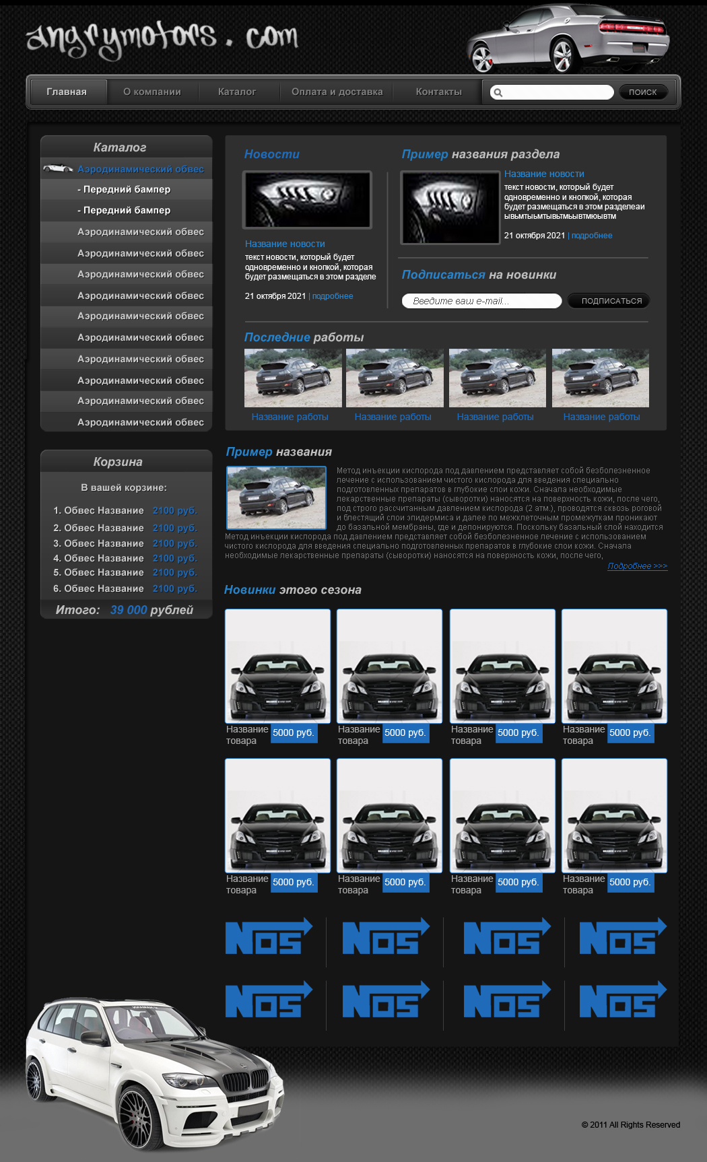Click the Подробнее >>> link

point(638,566)
